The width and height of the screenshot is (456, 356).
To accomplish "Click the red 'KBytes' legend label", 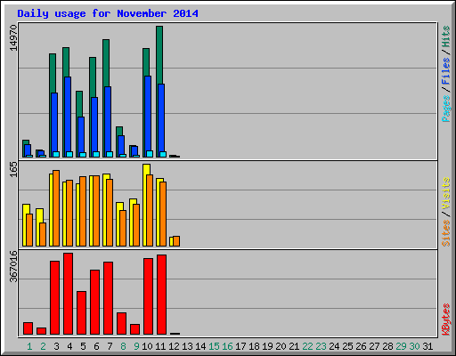I will coord(446,320).
